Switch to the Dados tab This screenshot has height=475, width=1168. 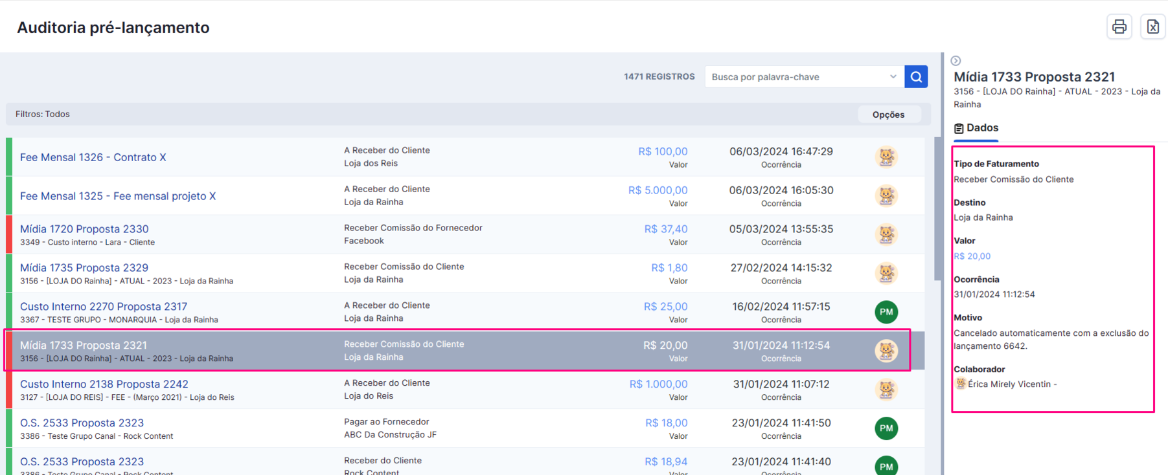[976, 128]
